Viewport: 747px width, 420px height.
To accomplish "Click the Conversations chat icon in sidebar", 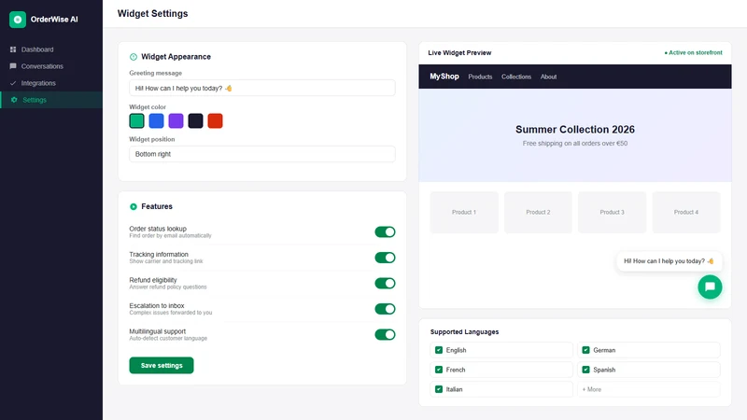I will point(13,66).
